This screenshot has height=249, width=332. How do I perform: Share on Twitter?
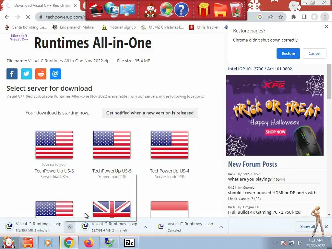(27, 74)
